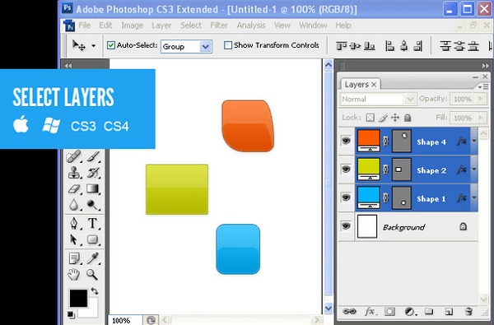Click lock transparent pixels icon
Image resolution: width=494 pixels, height=325 pixels.
coord(370,118)
